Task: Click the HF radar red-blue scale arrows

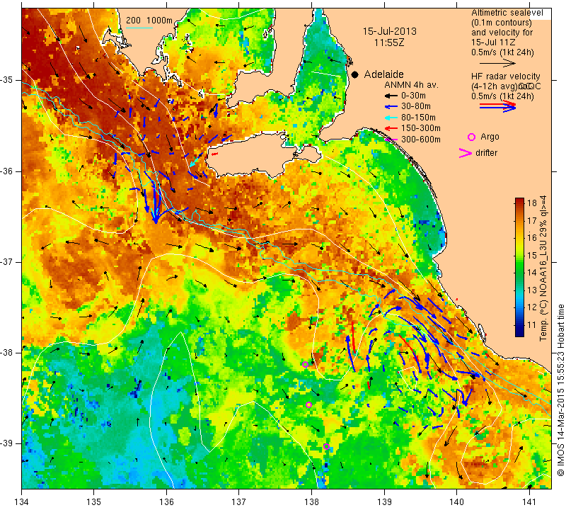Action: point(497,106)
